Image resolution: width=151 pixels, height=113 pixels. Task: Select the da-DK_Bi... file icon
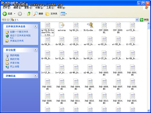47,39
